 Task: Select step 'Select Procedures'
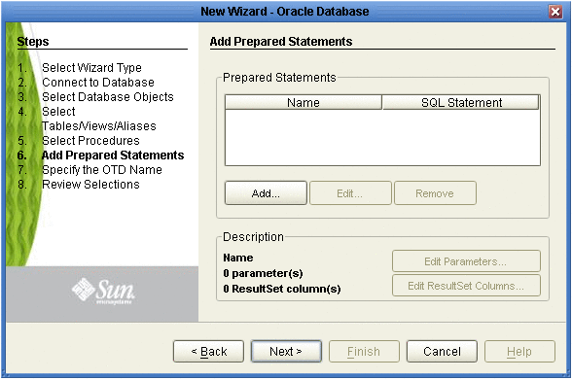90,141
